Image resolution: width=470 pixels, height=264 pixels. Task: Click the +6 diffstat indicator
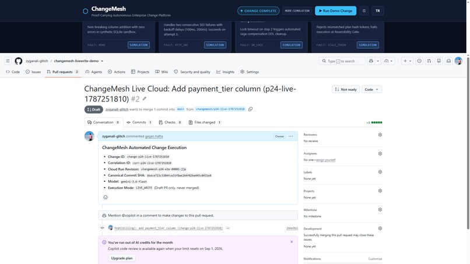point(374,122)
